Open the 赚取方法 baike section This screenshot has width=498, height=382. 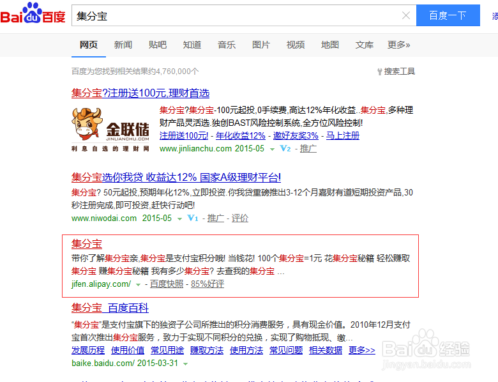point(207,350)
